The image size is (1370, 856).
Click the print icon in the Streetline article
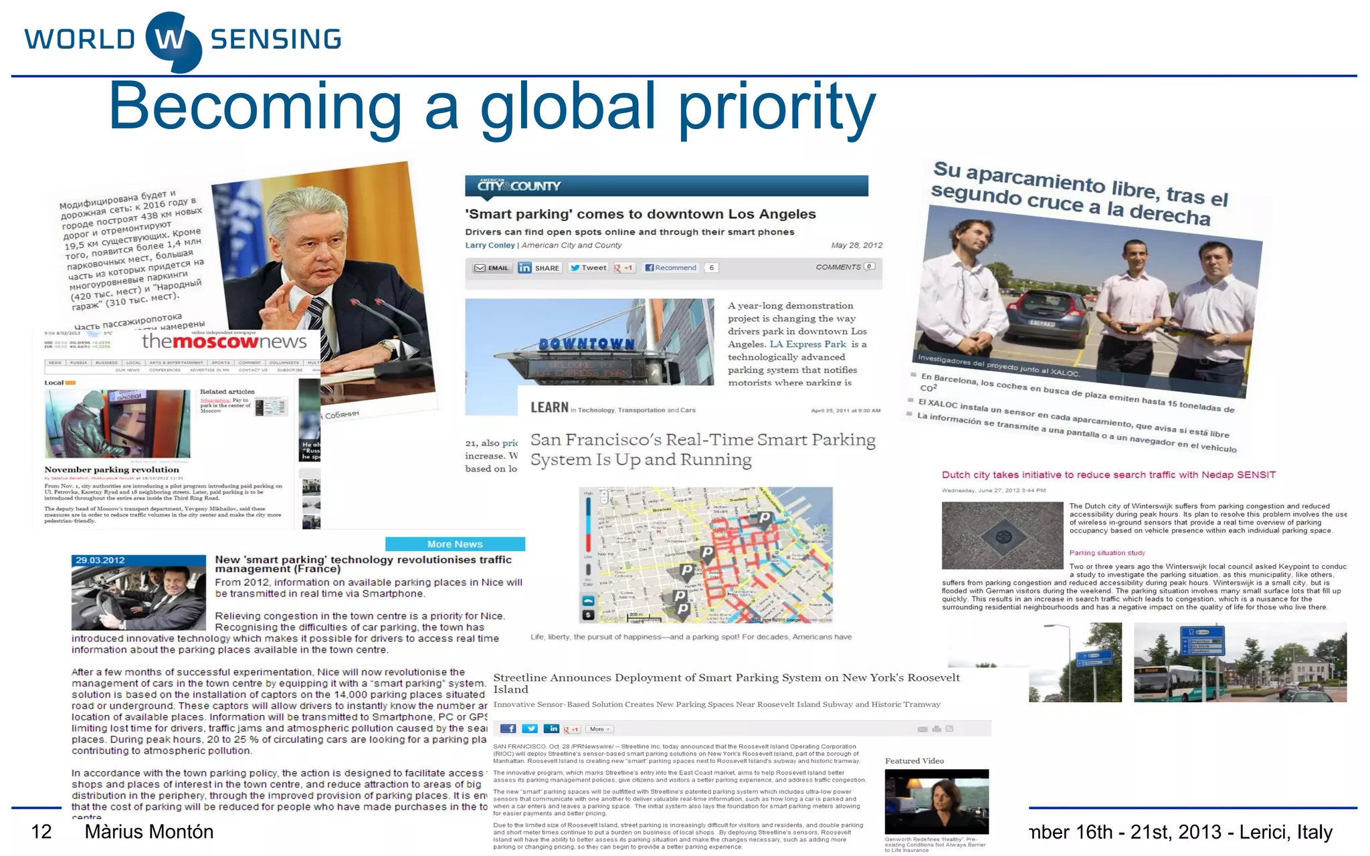(x=937, y=729)
